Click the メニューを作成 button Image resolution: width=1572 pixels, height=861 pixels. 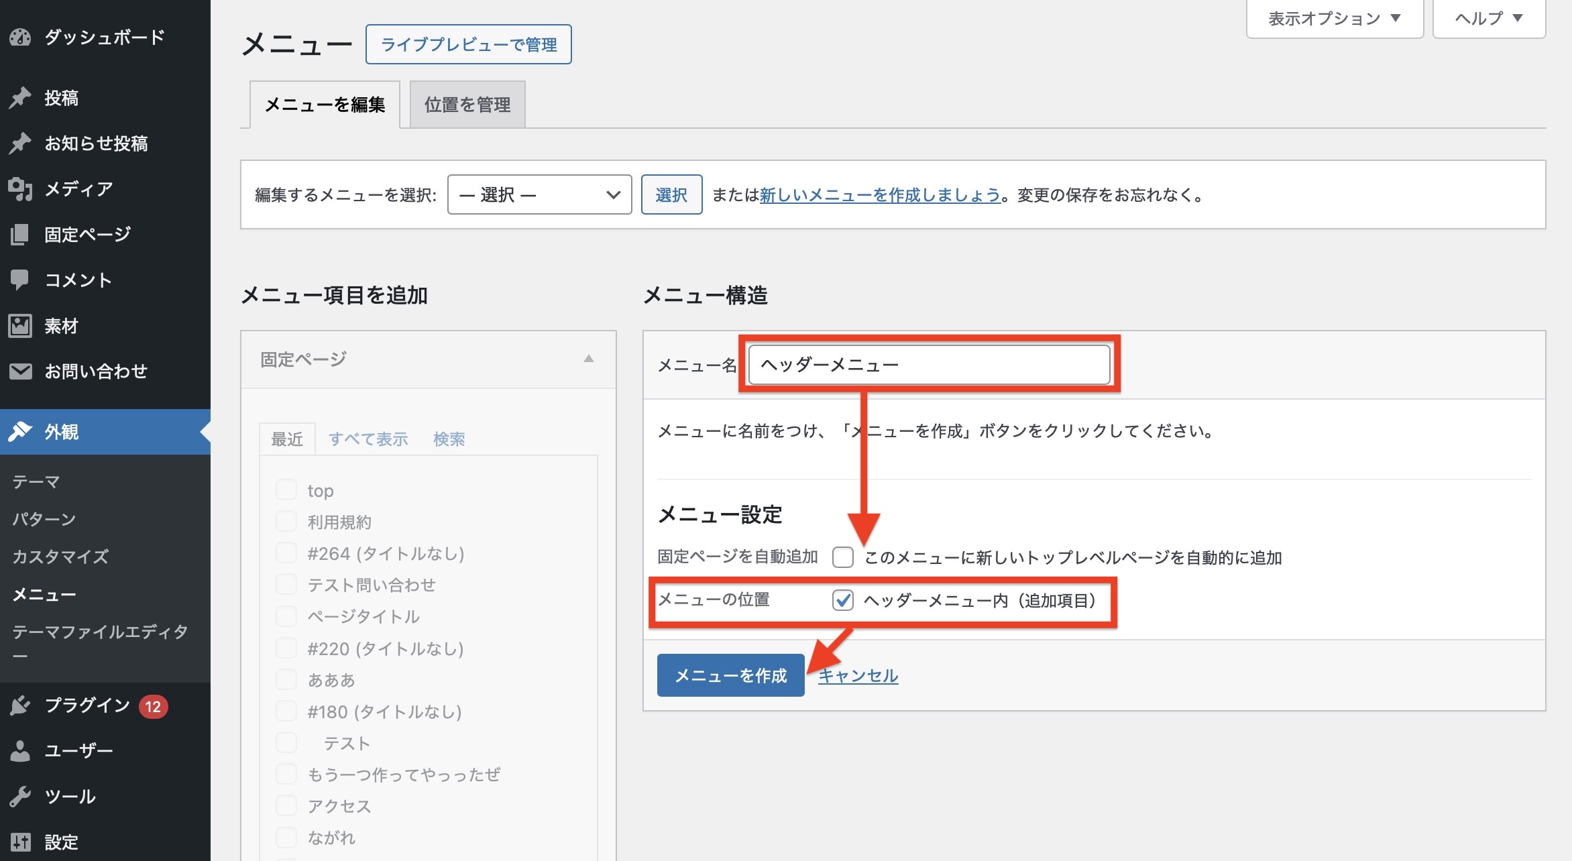[730, 675]
